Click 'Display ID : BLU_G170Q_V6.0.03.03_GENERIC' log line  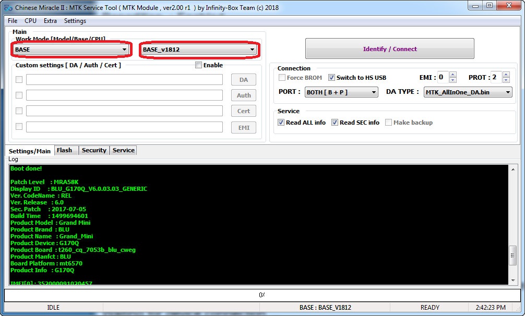tap(79, 189)
